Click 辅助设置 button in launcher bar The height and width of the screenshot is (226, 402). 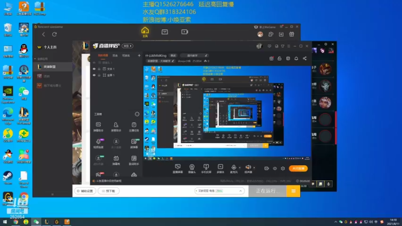coord(85,191)
